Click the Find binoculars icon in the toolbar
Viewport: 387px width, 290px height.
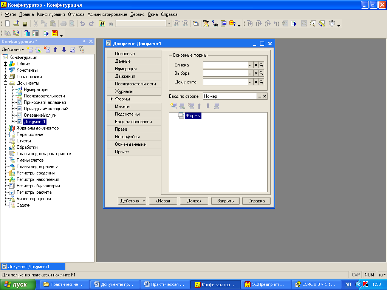[102, 23]
